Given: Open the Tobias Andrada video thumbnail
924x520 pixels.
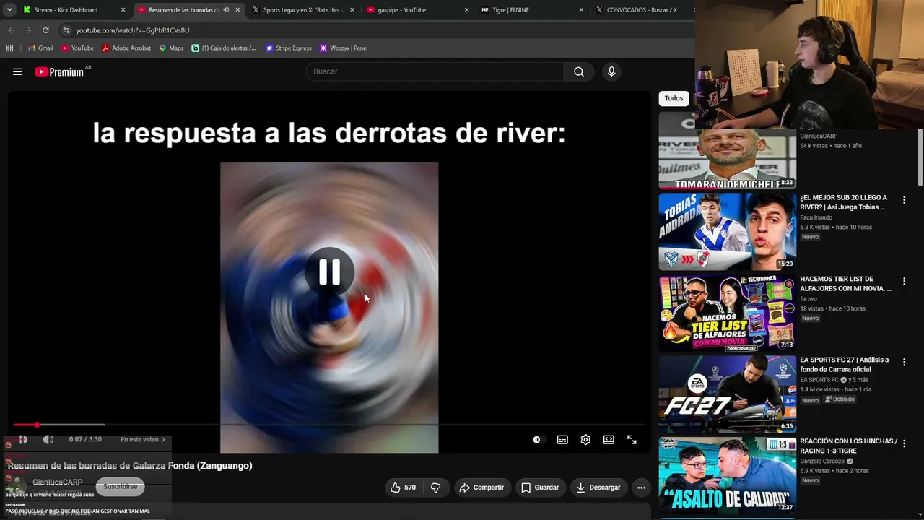Looking at the screenshot, I should (x=727, y=231).
